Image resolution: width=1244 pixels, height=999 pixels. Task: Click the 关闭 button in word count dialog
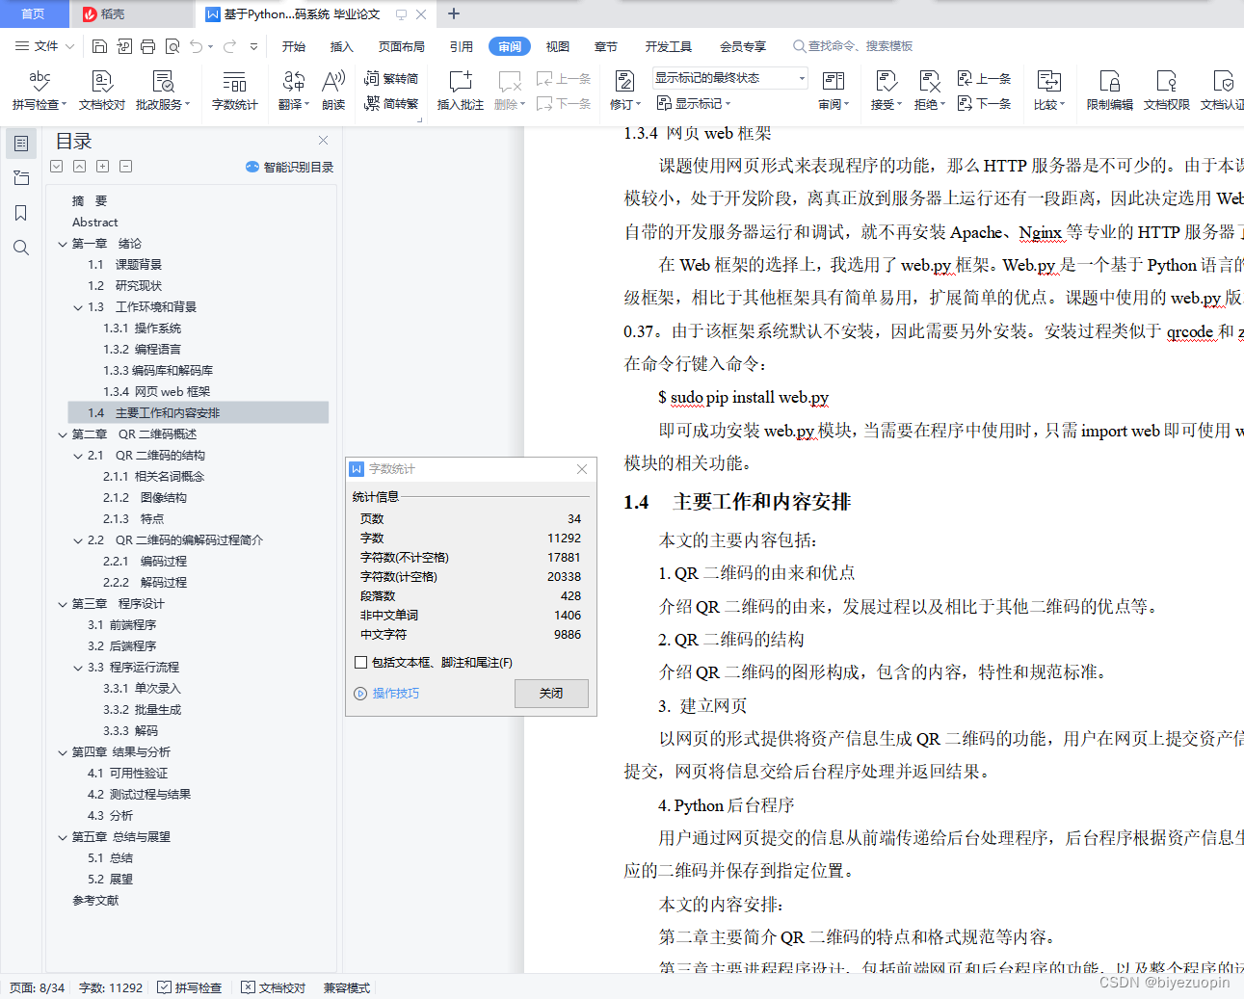click(551, 694)
